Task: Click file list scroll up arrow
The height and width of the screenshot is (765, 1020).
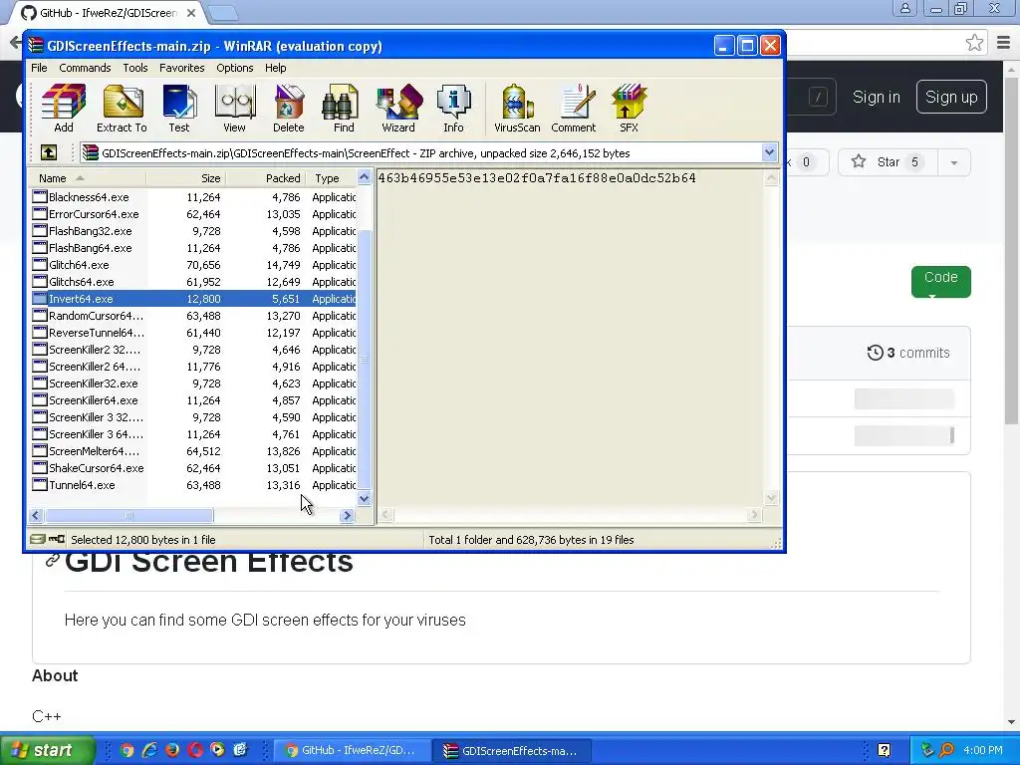Action: (365, 177)
